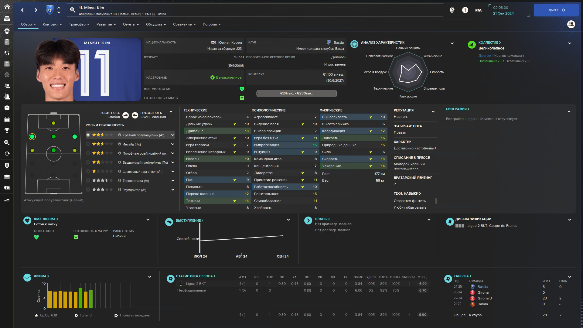Open the help question mark icon
This screenshot has width=583, height=328.
tap(465, 10)
